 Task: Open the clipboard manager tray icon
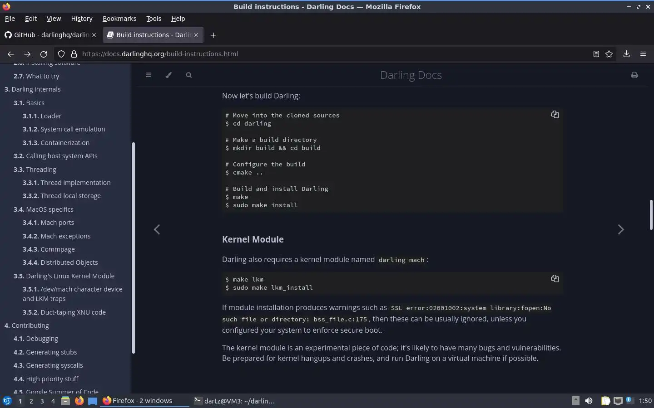pos(605,401)
